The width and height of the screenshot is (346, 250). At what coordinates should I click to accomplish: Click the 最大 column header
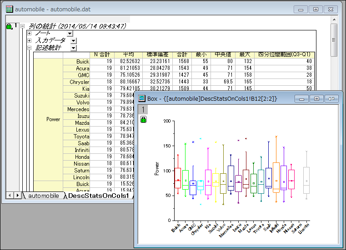coord(245,55)
